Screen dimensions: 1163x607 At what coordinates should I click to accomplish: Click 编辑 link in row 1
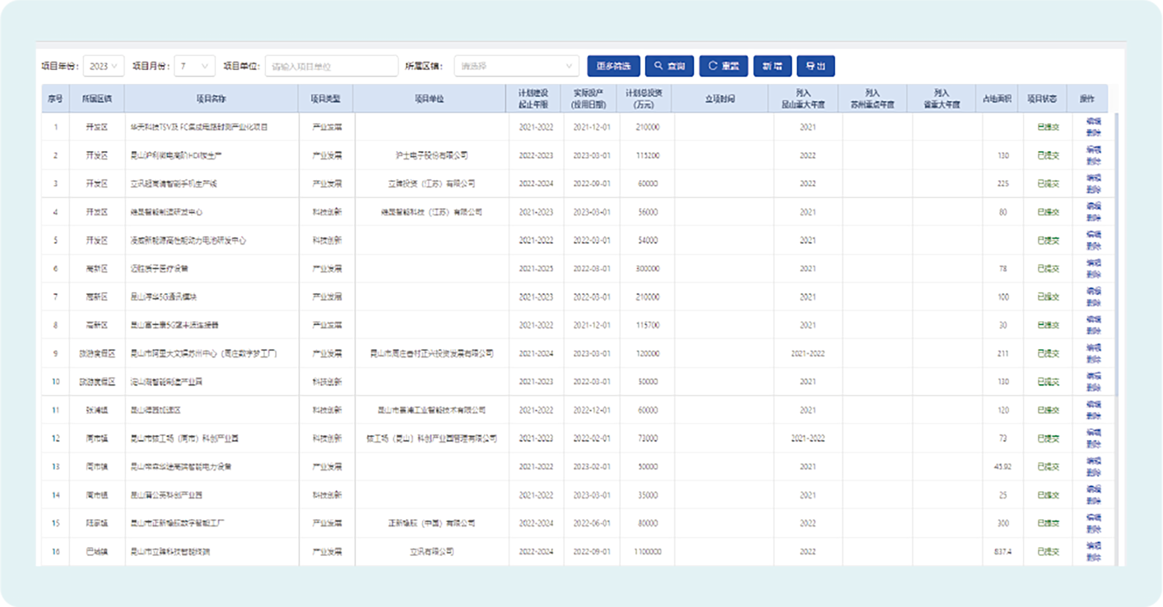pos(1094,121)
